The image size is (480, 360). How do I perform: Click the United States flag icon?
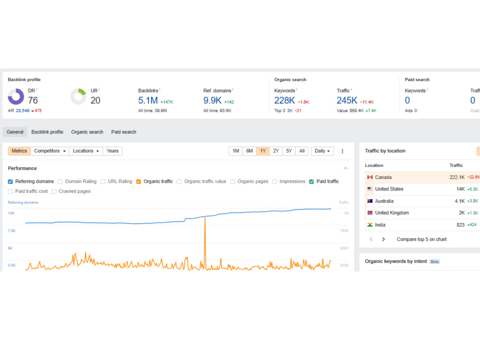pyautogui.click(x=370, y=189)
